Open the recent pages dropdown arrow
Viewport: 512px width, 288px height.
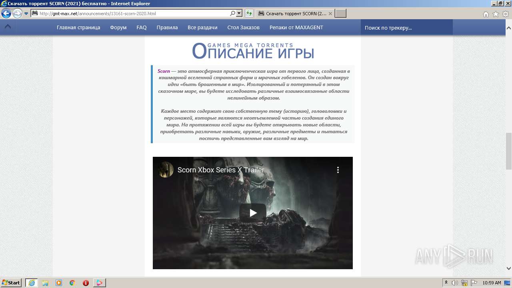point(26,14)
